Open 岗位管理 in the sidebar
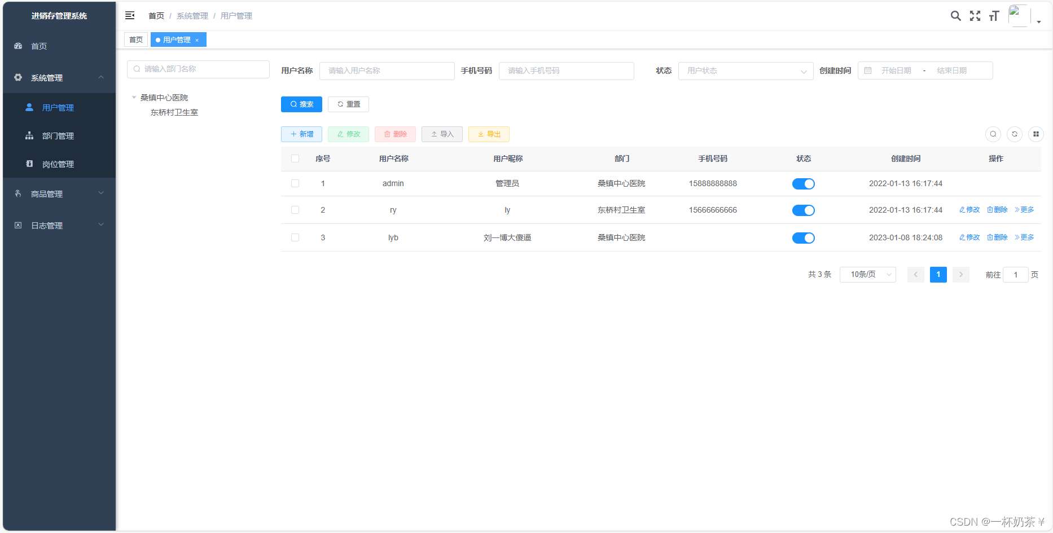Image resolution: width=1053 pixels, height=533 pixels. 59,164
